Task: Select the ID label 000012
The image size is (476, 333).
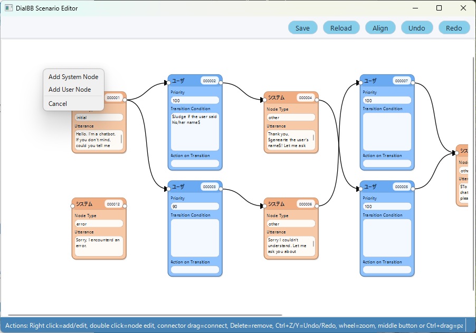Action: point(113,204)
